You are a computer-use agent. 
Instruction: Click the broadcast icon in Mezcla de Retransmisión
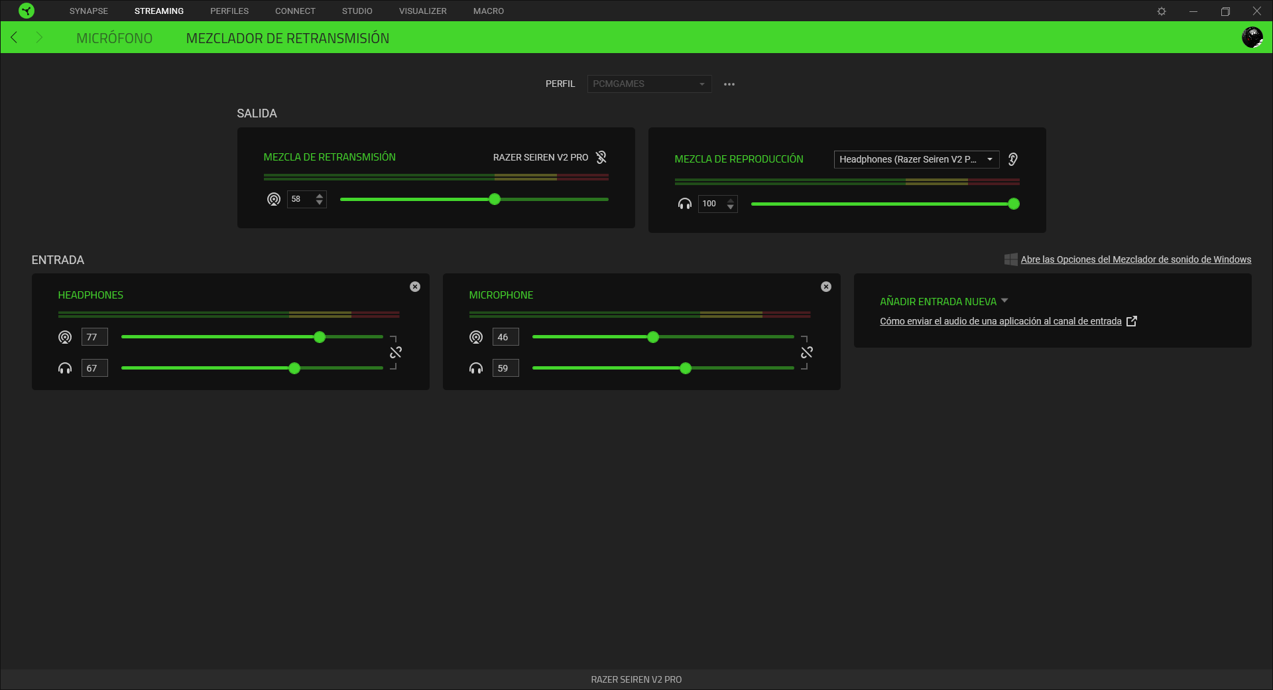point(274,199)
